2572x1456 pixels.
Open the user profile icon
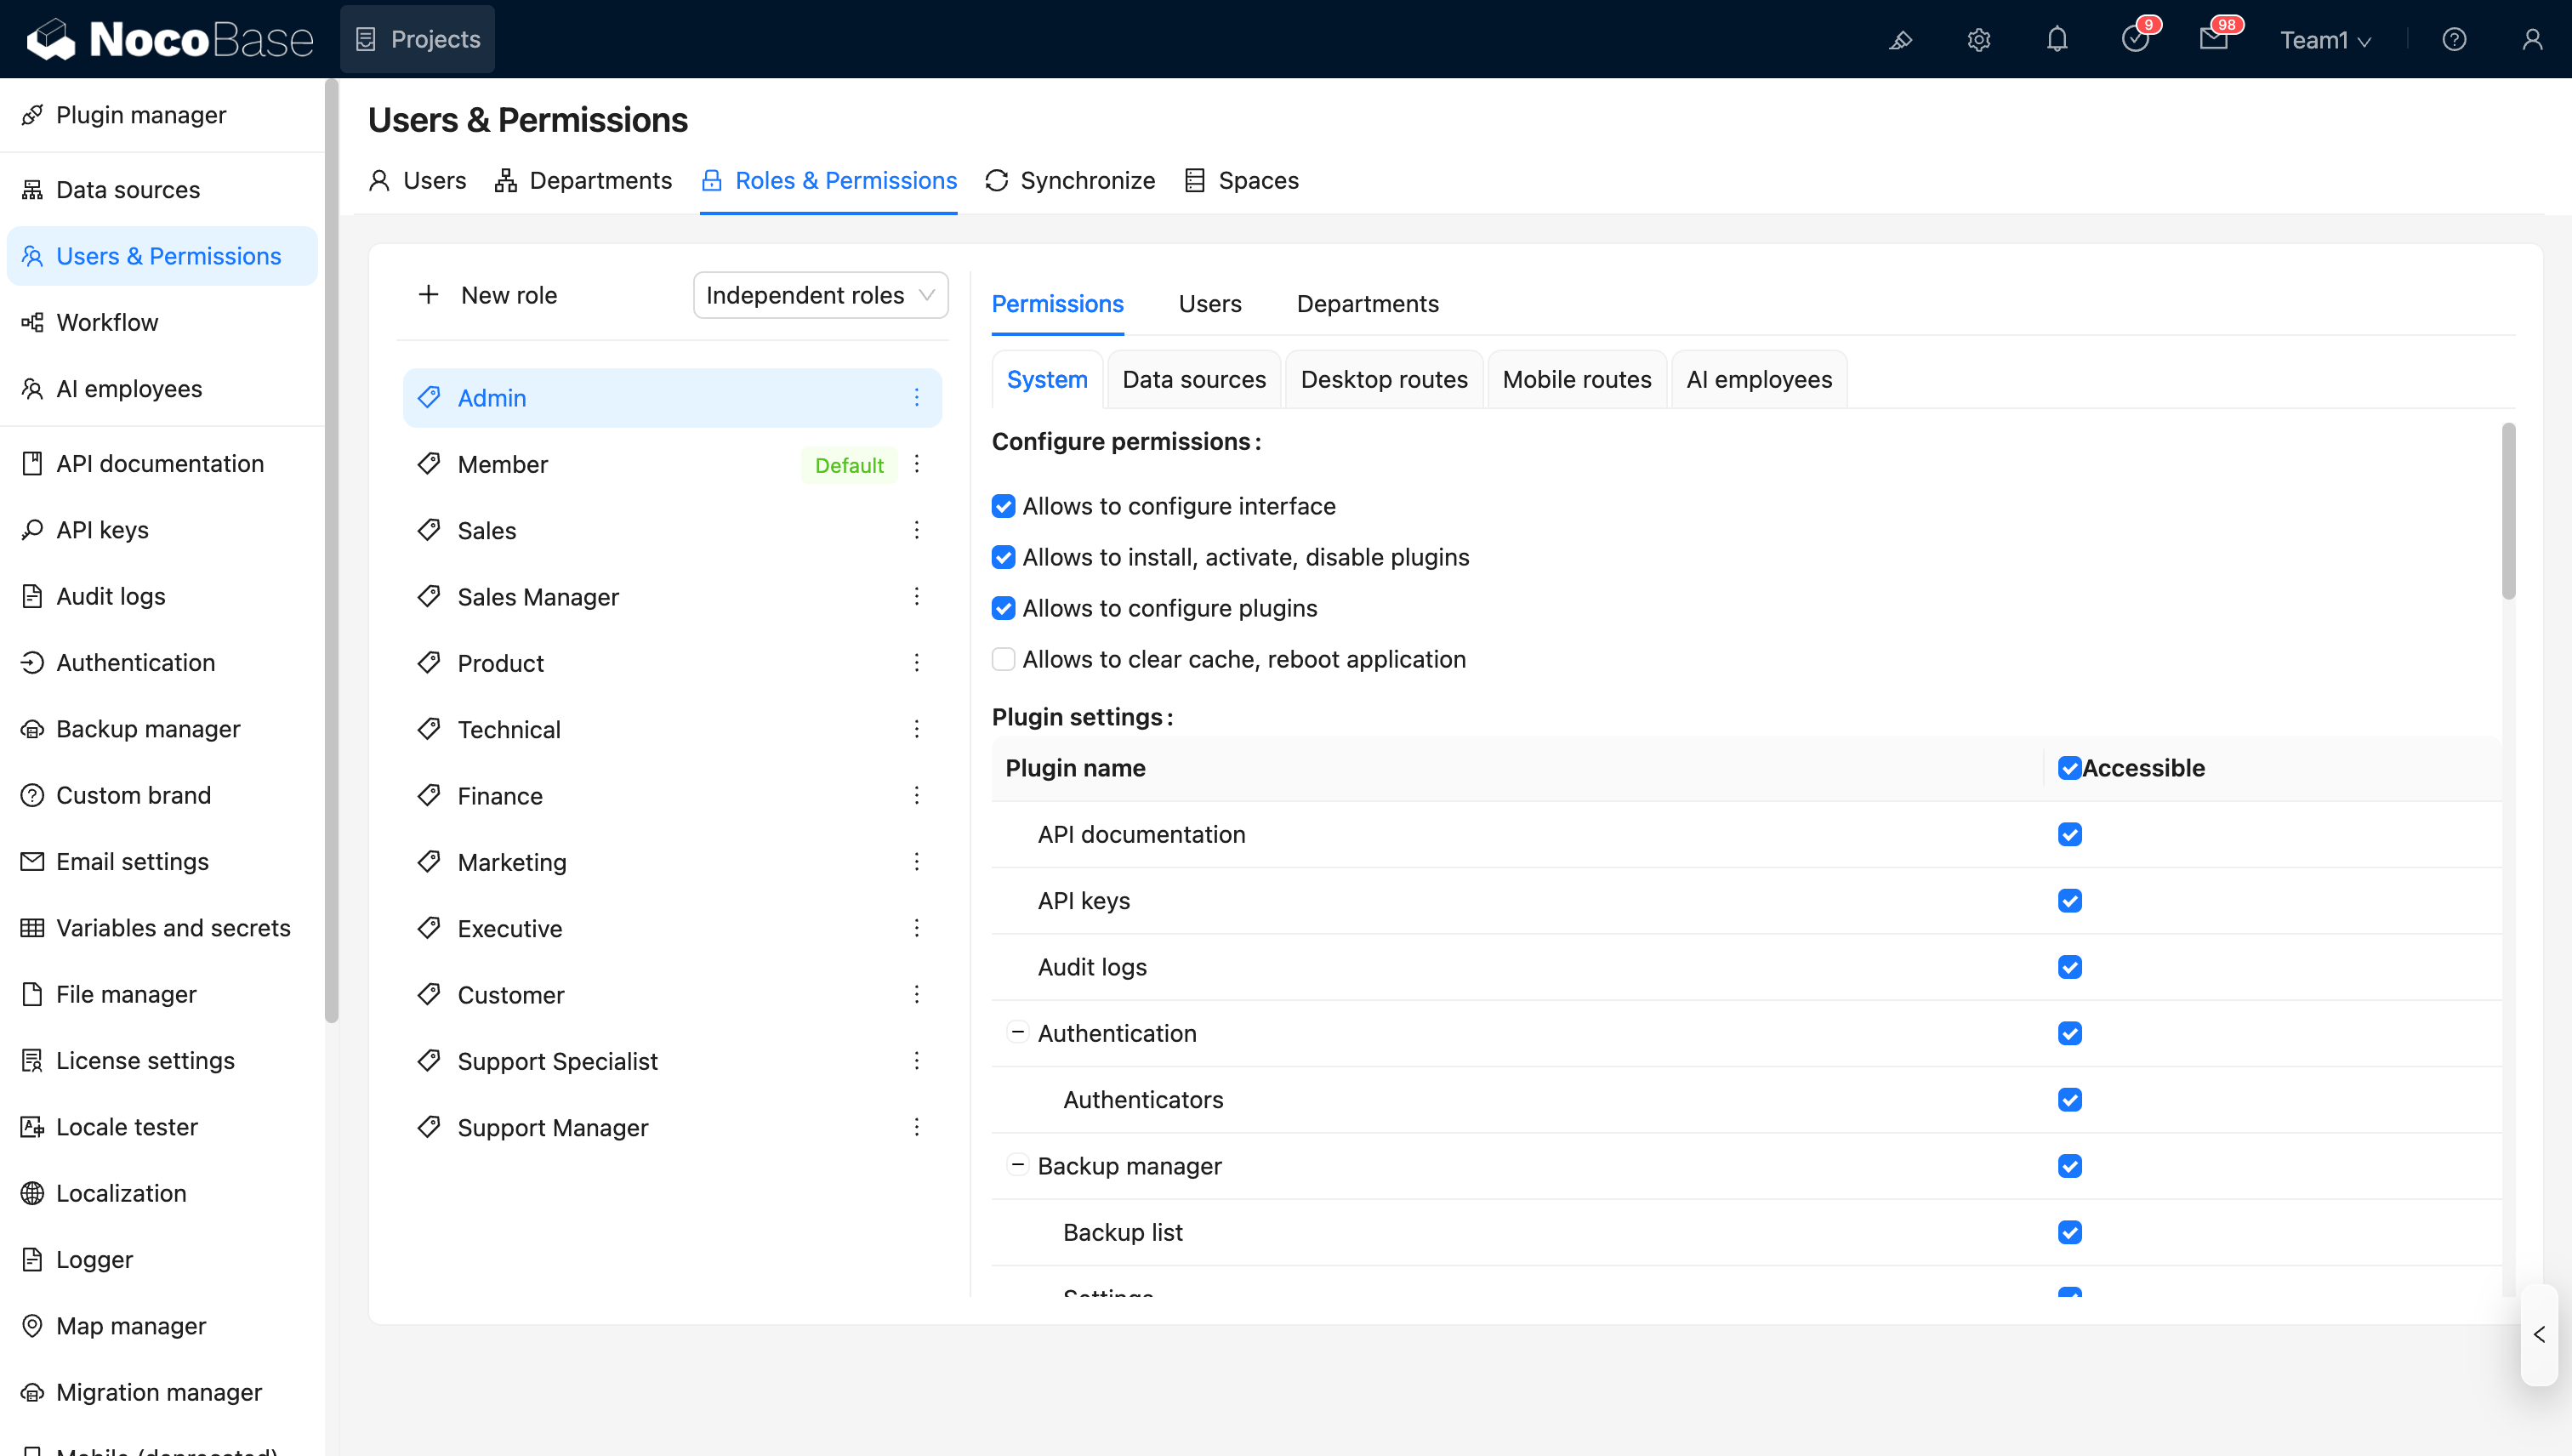coord(2531,40)
